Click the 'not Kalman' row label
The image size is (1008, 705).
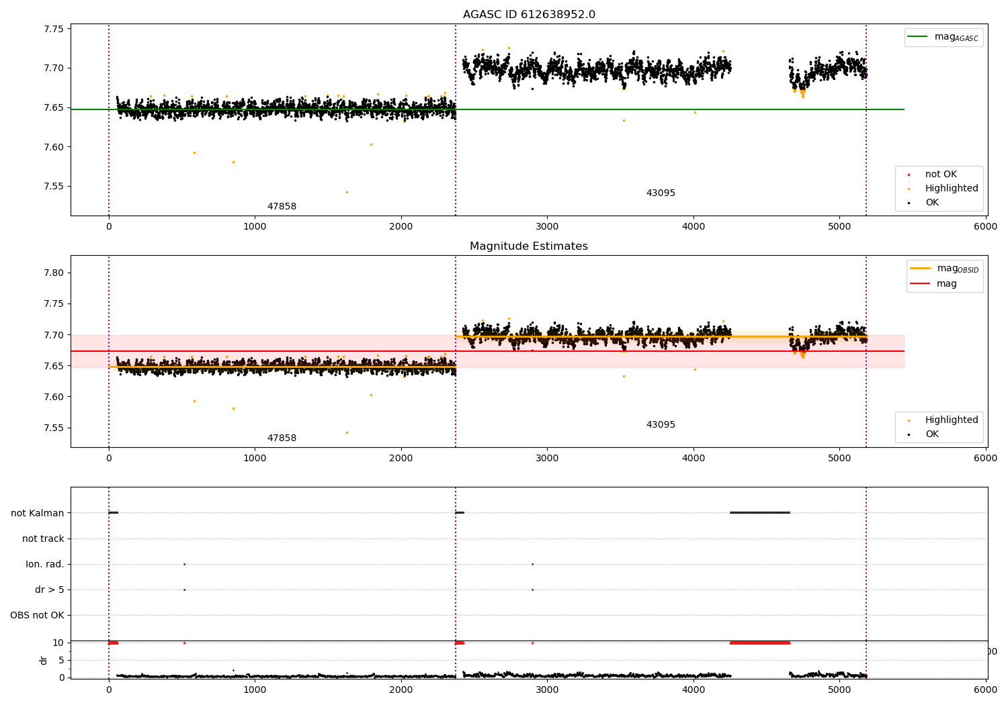tap(38, 513)
